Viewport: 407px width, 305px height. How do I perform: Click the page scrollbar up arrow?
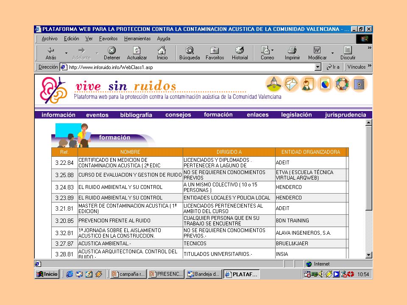368,122
